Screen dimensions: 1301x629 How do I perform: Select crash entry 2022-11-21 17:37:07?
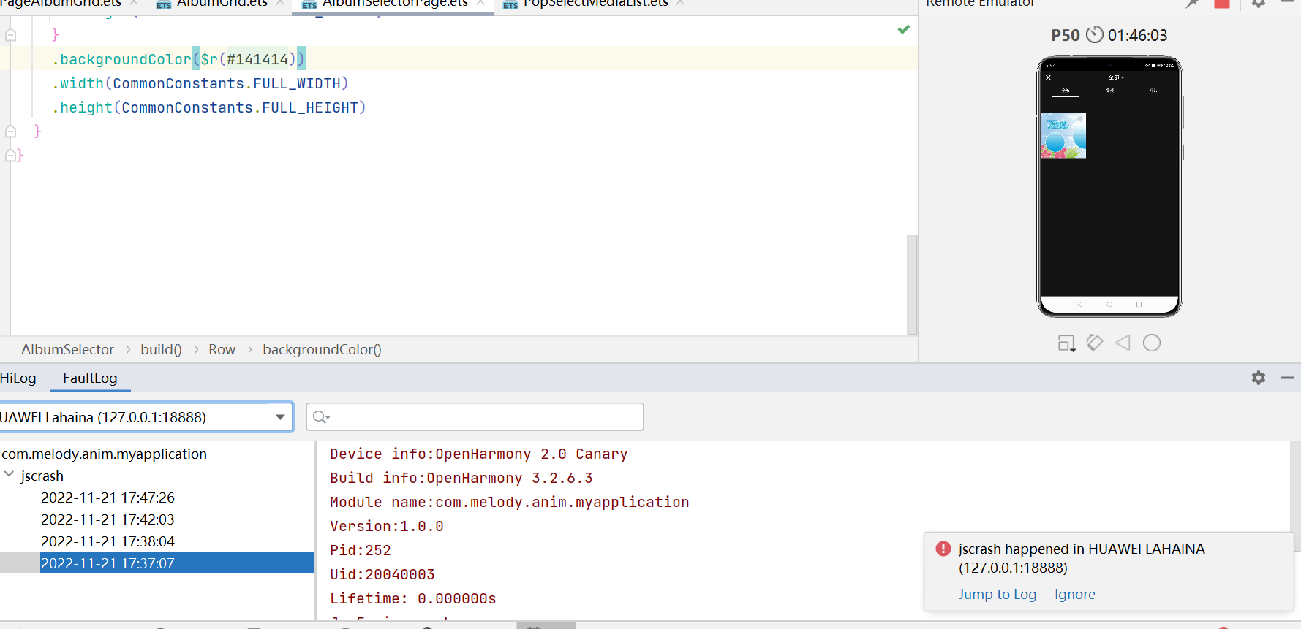108,563
